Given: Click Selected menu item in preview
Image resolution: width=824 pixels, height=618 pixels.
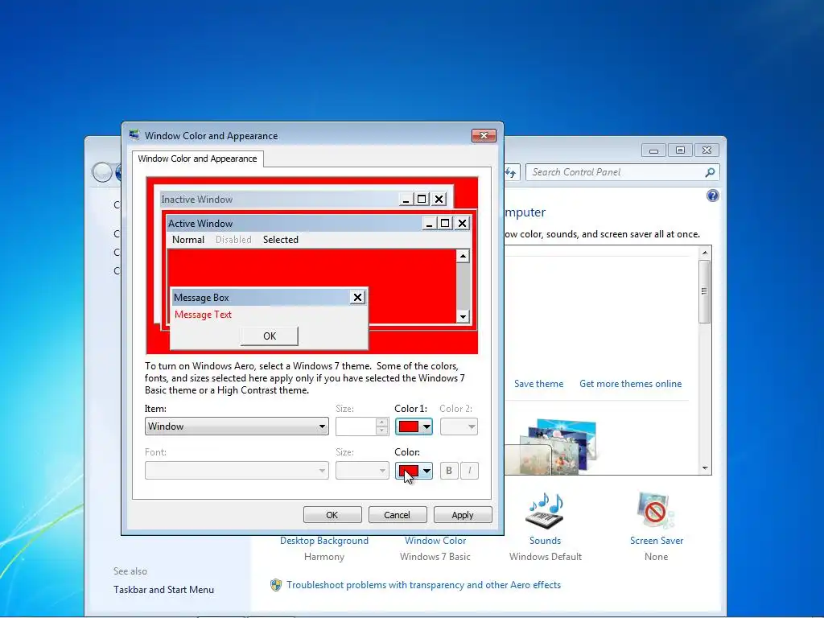Looking at the screenshot, I should 281,240.
